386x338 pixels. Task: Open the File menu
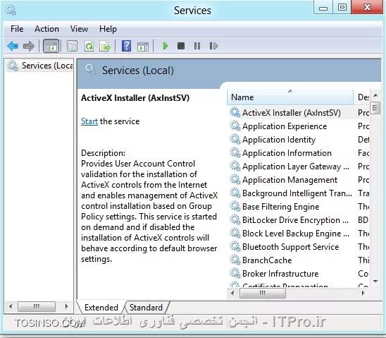coord(17,29)
